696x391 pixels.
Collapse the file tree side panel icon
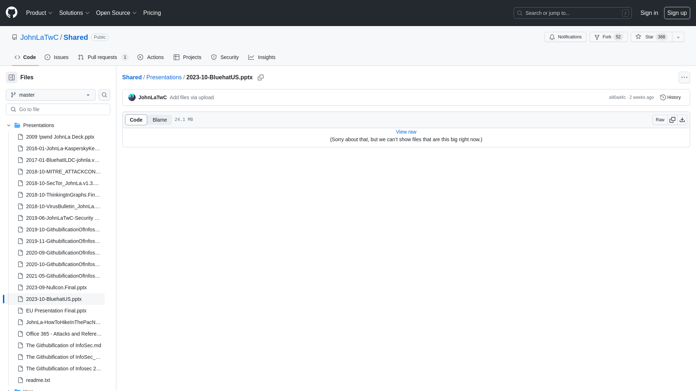pyautogui.click(x=12, y=77)
